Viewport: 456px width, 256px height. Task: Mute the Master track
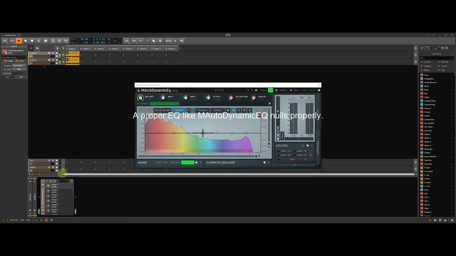pyautogui.click(x=57, y=167)
